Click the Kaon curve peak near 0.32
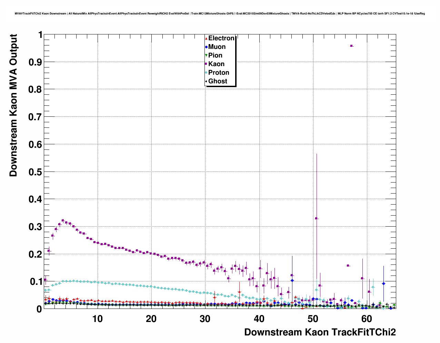The width and height of the screenshot is (440, 343). [x=63, y=220]
